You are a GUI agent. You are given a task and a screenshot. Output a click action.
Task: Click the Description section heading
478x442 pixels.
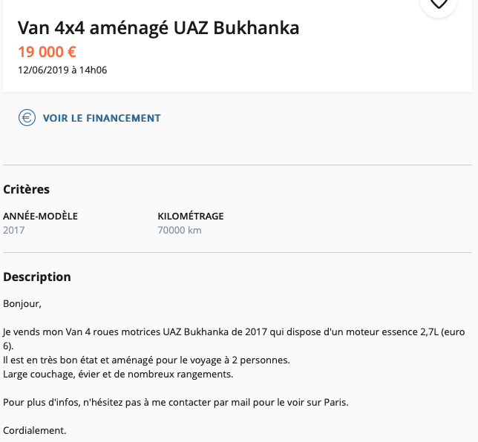coord(37,277)
